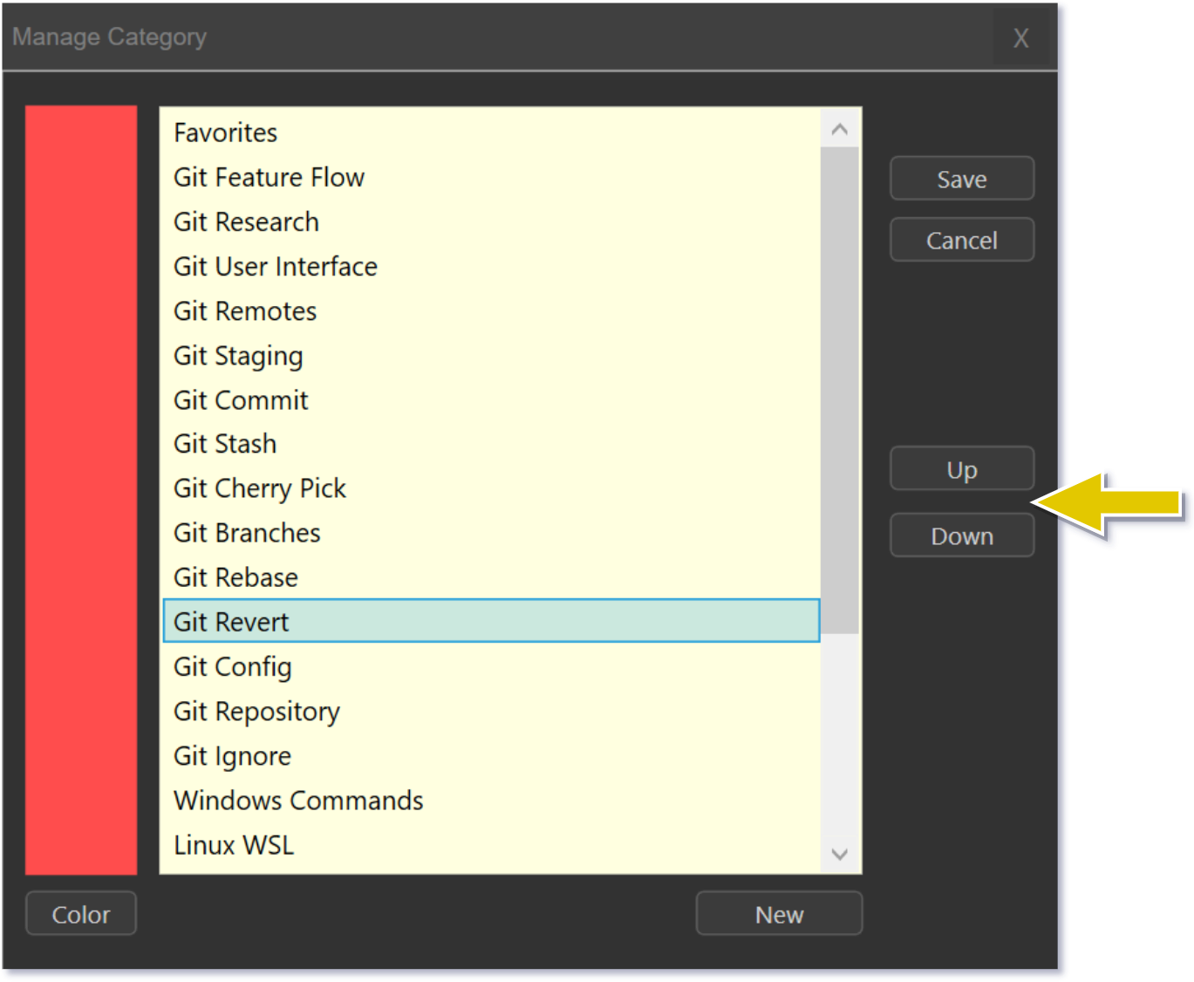Select the Favorites category
The image size is (1194, 982).
[226, 133]
